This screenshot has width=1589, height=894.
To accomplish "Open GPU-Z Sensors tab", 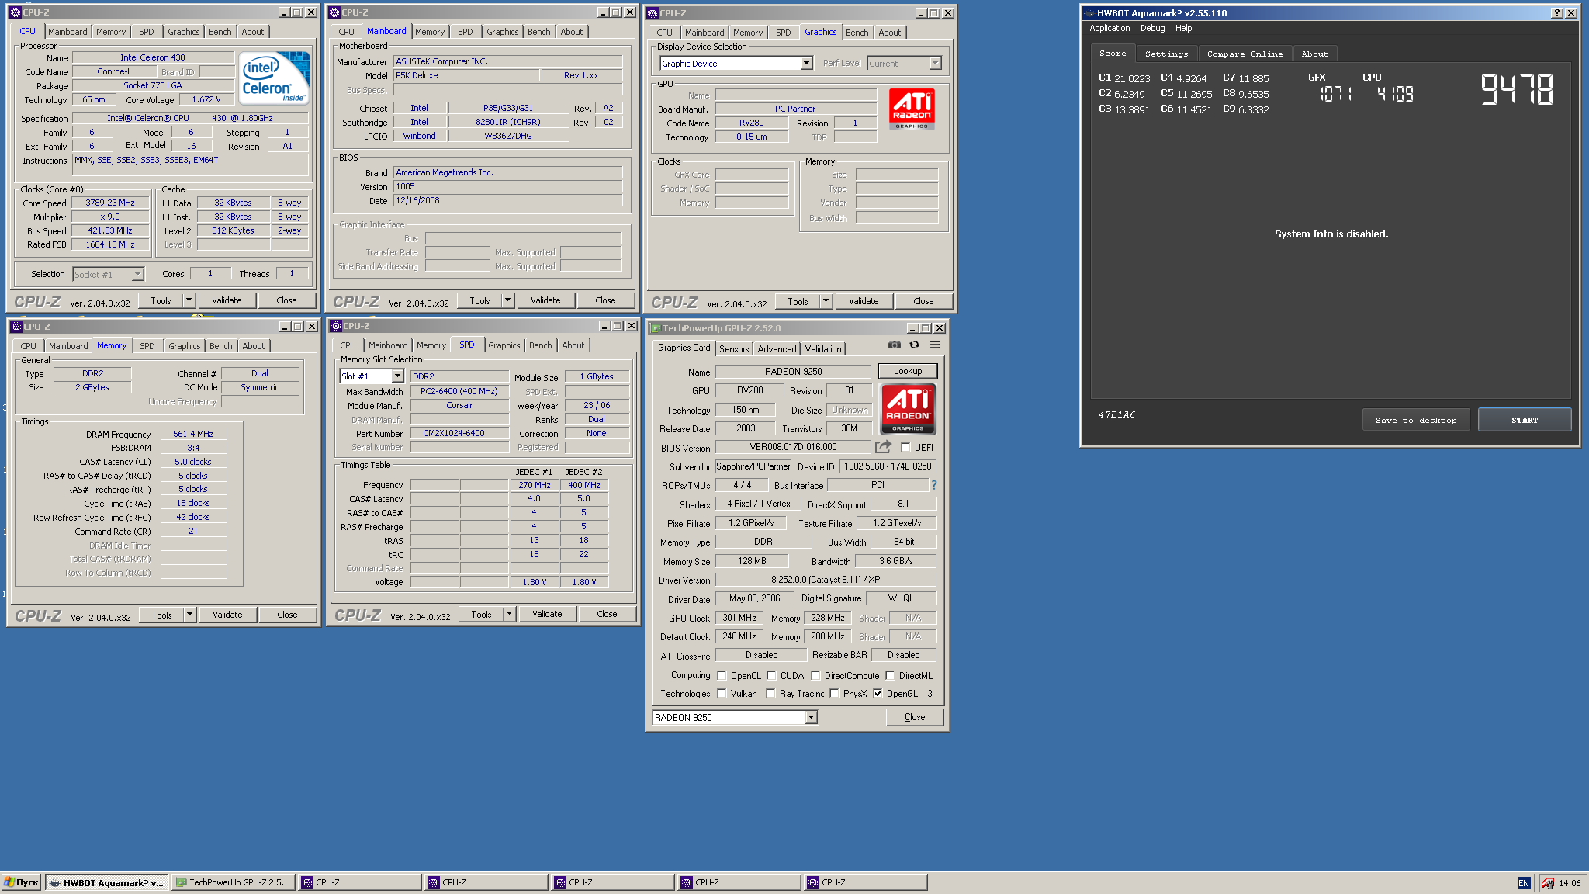I will (x=734, y=349).
